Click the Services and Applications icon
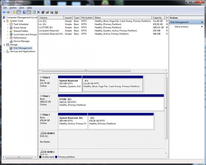 (8, 51)
